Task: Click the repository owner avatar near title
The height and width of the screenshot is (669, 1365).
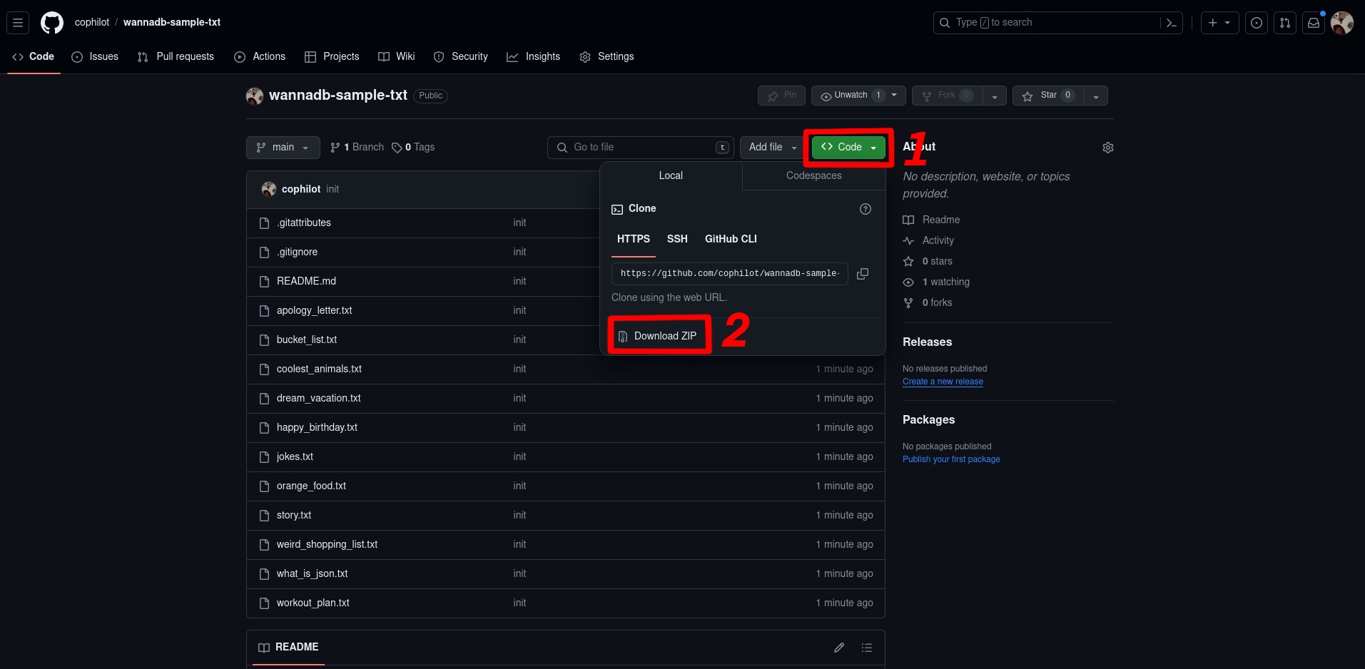Action: [x=255, y=96]
